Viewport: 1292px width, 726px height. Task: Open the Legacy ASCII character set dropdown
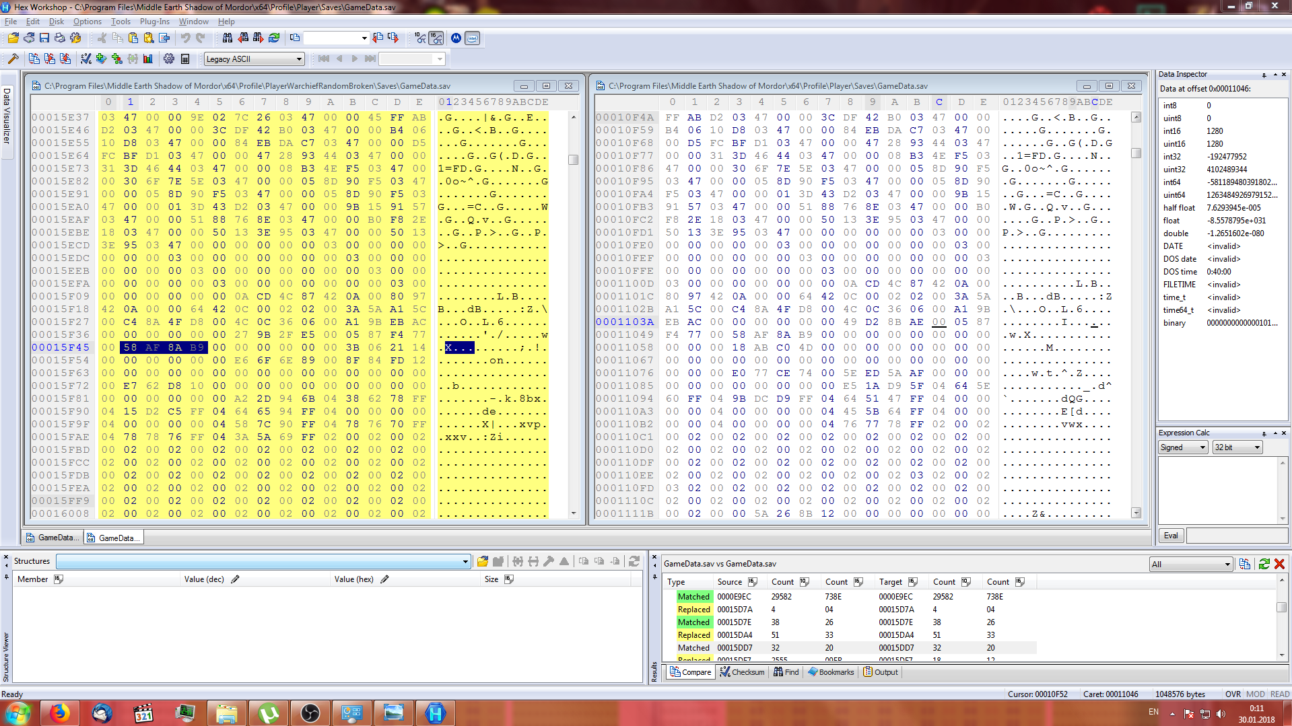pyautogui.click(x=254, y=59)
